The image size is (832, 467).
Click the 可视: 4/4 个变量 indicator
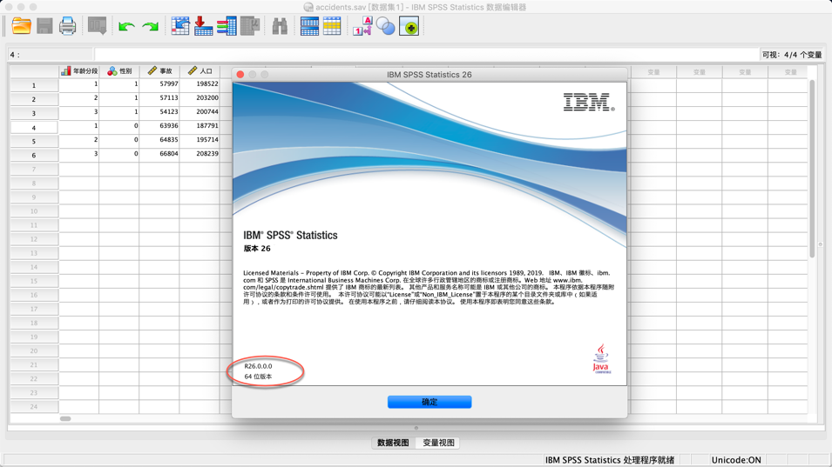(792, 55)
